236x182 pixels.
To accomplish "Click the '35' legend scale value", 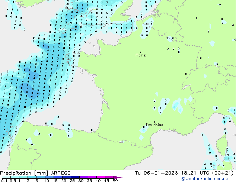I will pyautogui.click(x=89, y=181).
